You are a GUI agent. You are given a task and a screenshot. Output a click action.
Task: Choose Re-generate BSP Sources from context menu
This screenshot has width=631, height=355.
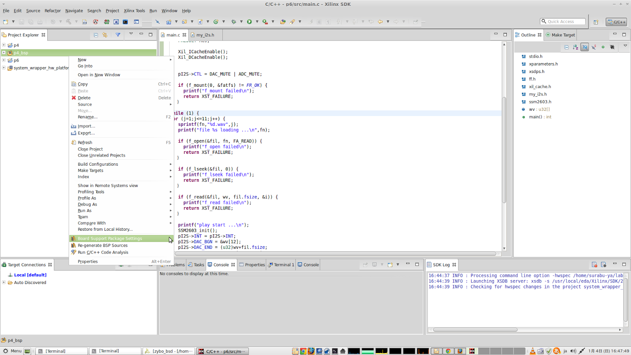(x=103, y=245)
